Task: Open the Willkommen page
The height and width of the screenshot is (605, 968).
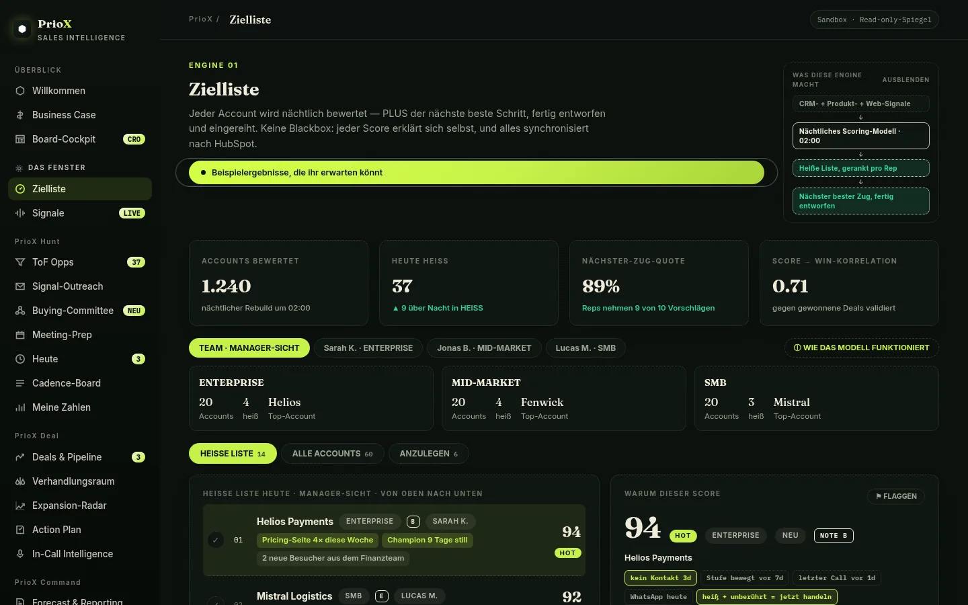Action: (80, 91)
